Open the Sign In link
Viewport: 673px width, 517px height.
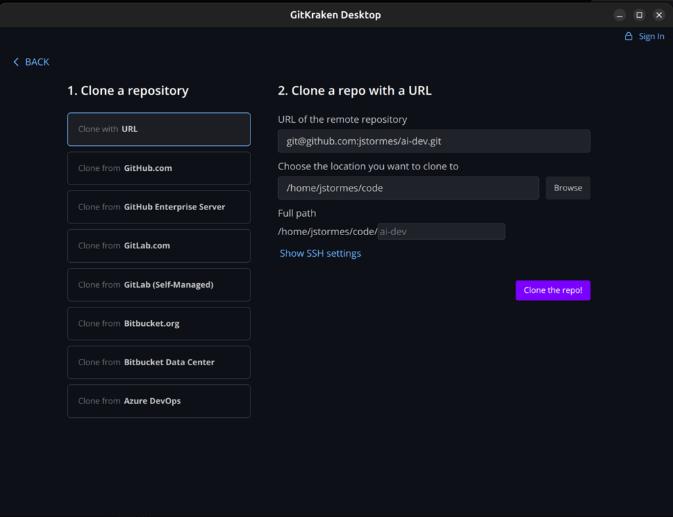651,37
